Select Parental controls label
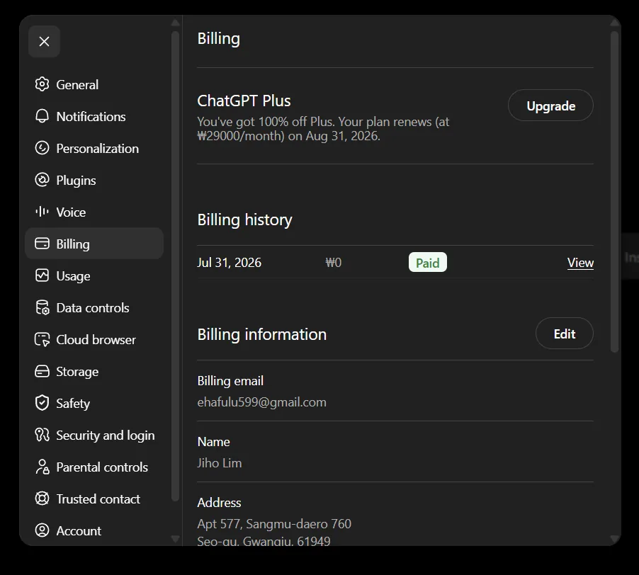Screen dimensions: 639x575 tap(102, 467)
